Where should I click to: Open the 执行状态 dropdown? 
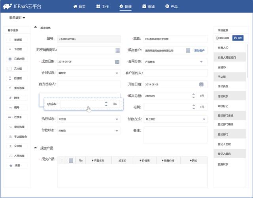point(117,119)
